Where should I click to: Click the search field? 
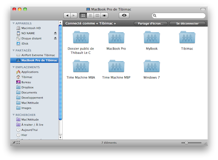pyautogui.click(x=179, y=16)
